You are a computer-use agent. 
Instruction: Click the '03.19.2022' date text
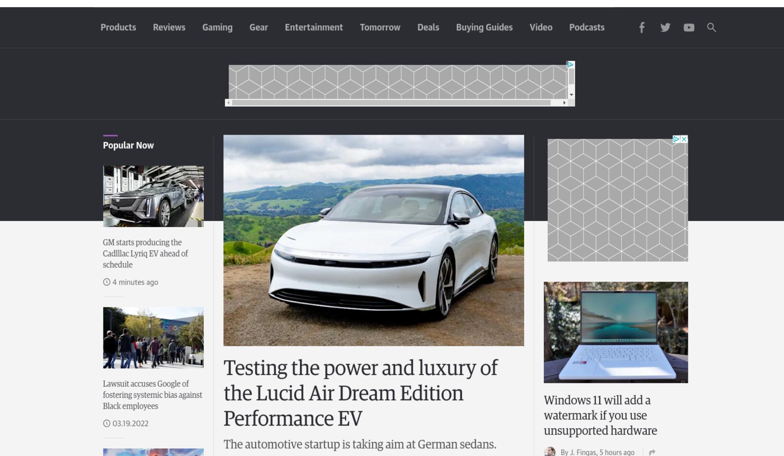pos(130,423)
